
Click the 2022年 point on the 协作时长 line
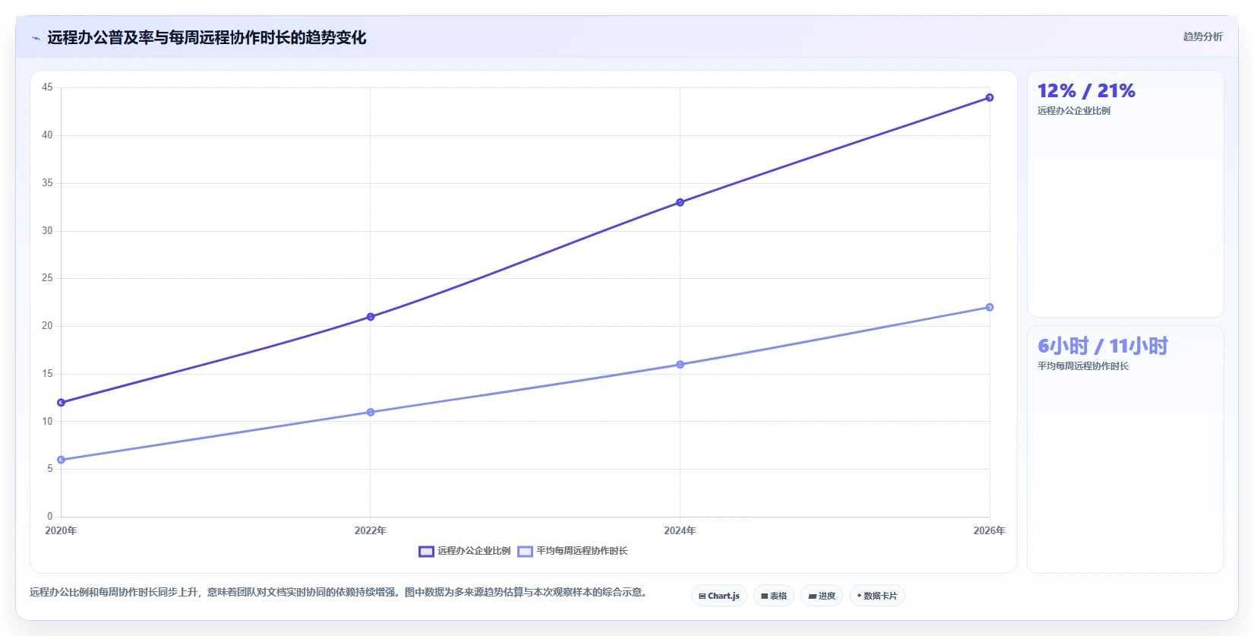(371, 413)
